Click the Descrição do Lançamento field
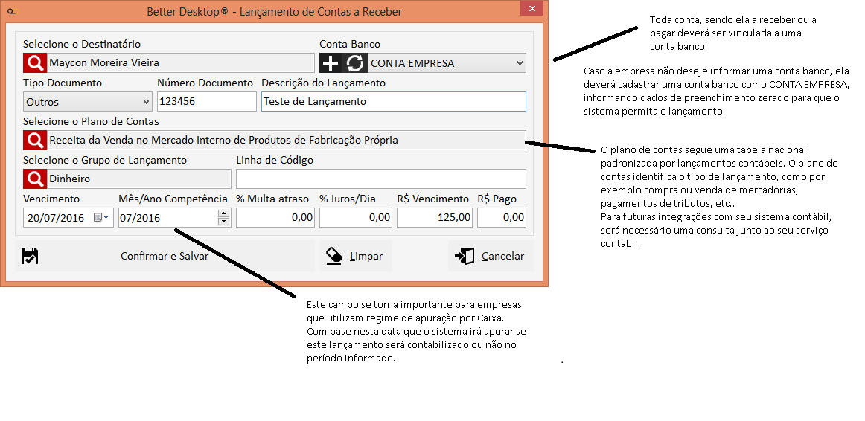Image resolution: width=865 pixels, height=421 pixels. pyautogui.click(x=393, y=102)
